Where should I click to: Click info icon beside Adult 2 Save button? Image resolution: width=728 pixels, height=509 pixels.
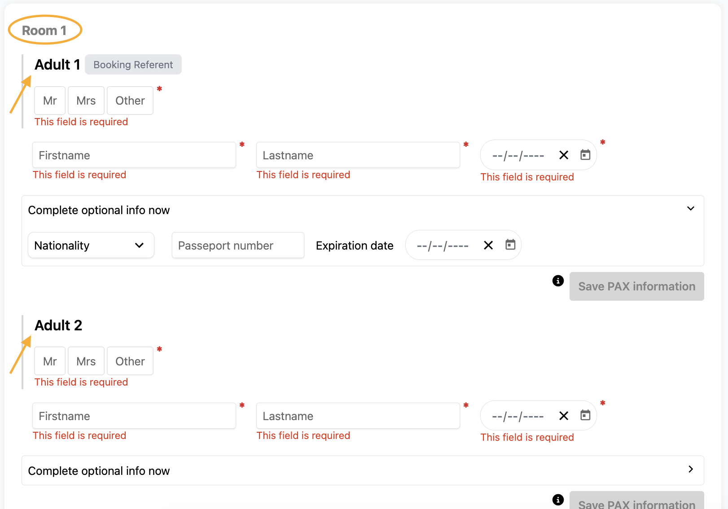(x=558, y=500)
